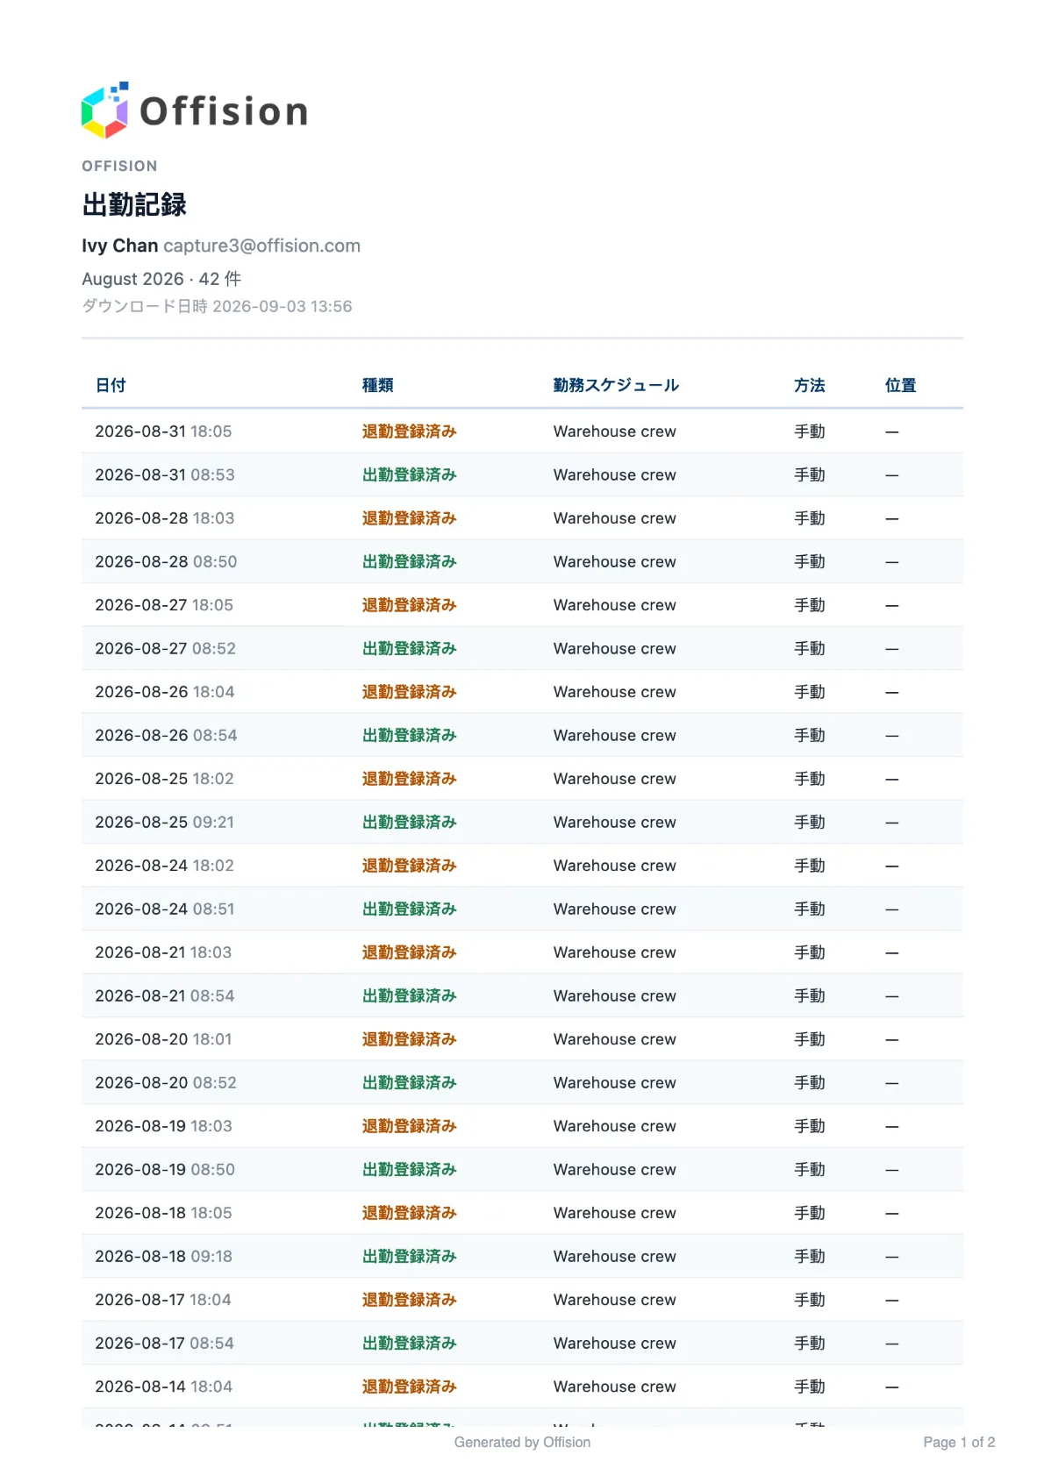This screenshot has width=1044, height=1476.
Task: Select date cell 2026-08-20 18:01
Action: pos(163,1039)
